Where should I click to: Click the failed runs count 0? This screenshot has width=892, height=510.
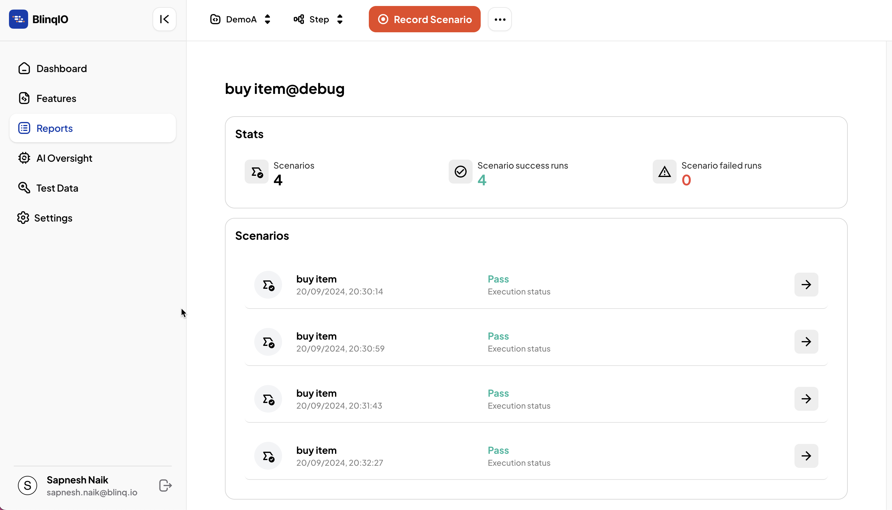coord(686,180)
